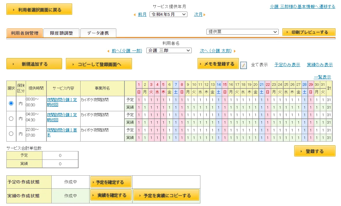Click the 利用者選択画面に戻る button
341x206 pixels.
click(x=39, y=9)
